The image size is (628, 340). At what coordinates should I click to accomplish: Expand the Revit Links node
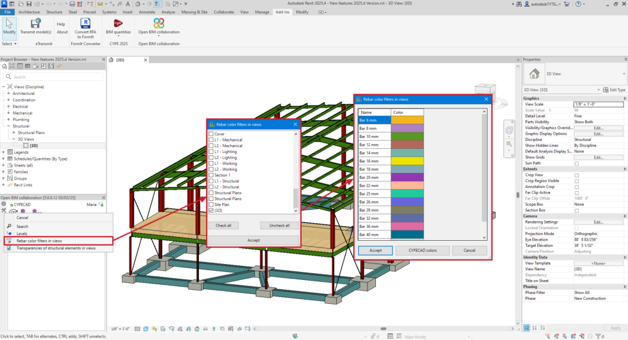click(3, 185)
